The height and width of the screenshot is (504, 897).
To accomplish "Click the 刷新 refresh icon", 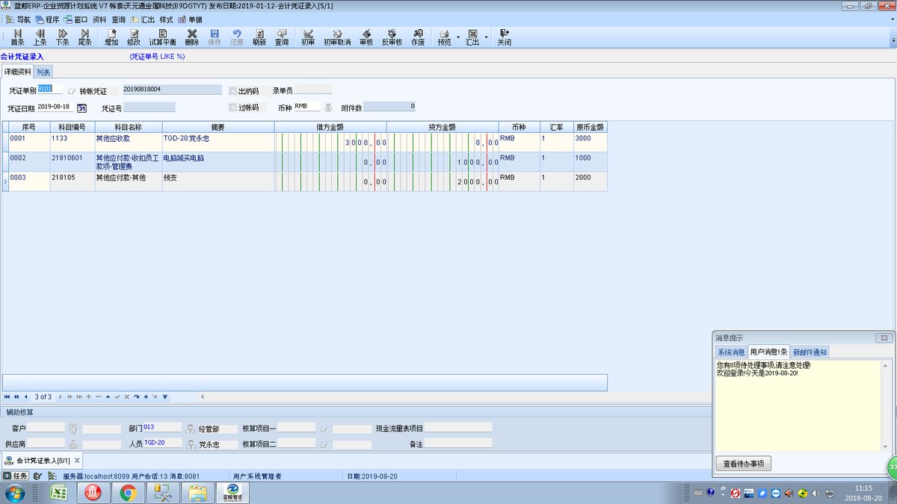I will coord(259,37).
